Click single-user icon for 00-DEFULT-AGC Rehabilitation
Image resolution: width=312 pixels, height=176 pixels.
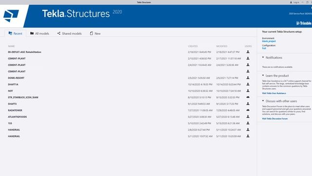click(x=248, y=52)
